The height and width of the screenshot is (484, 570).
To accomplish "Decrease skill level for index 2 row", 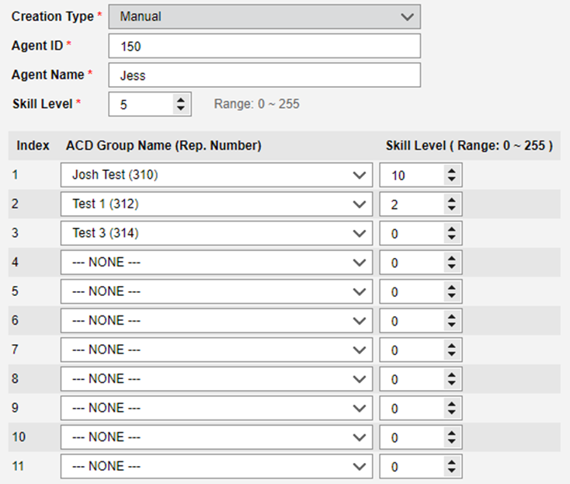I will [x=451, y=209].
